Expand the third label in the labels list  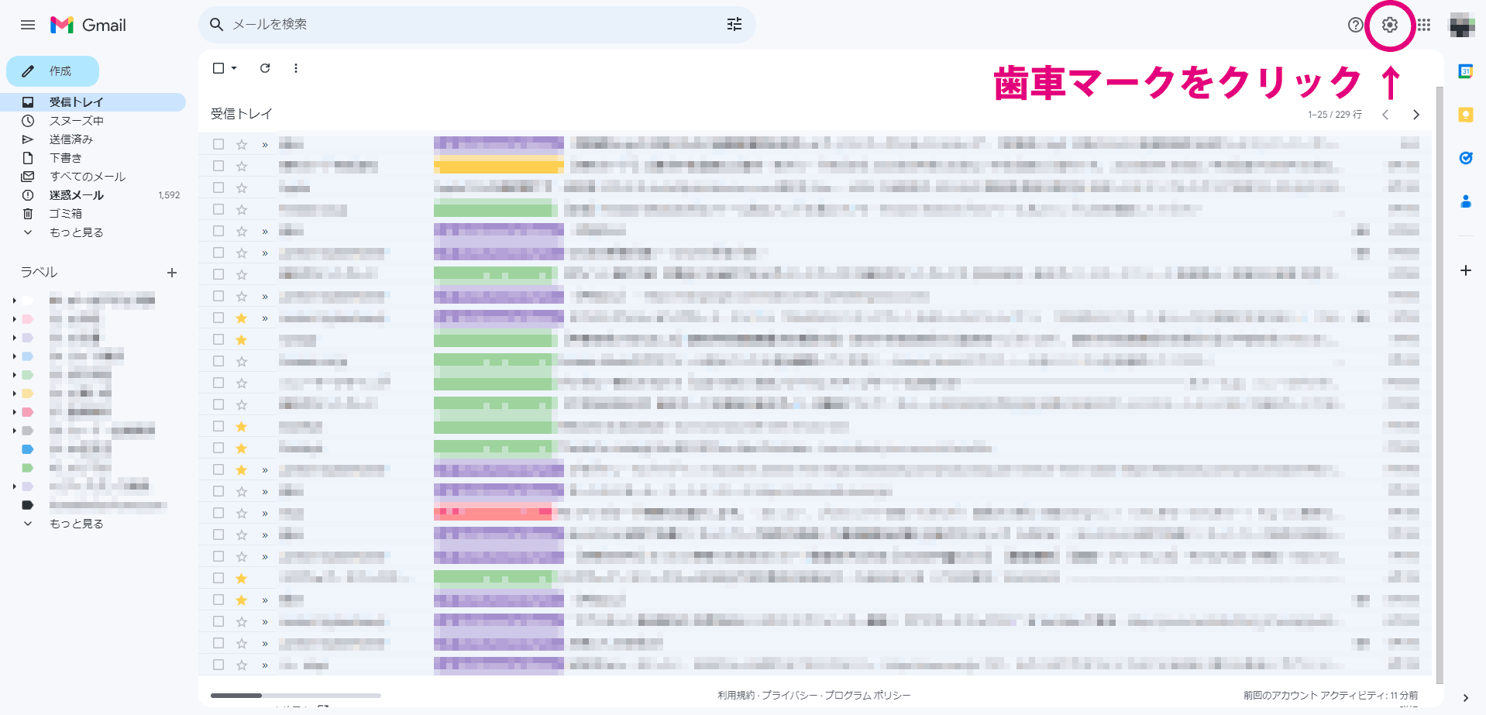click(x=14, y=338)
